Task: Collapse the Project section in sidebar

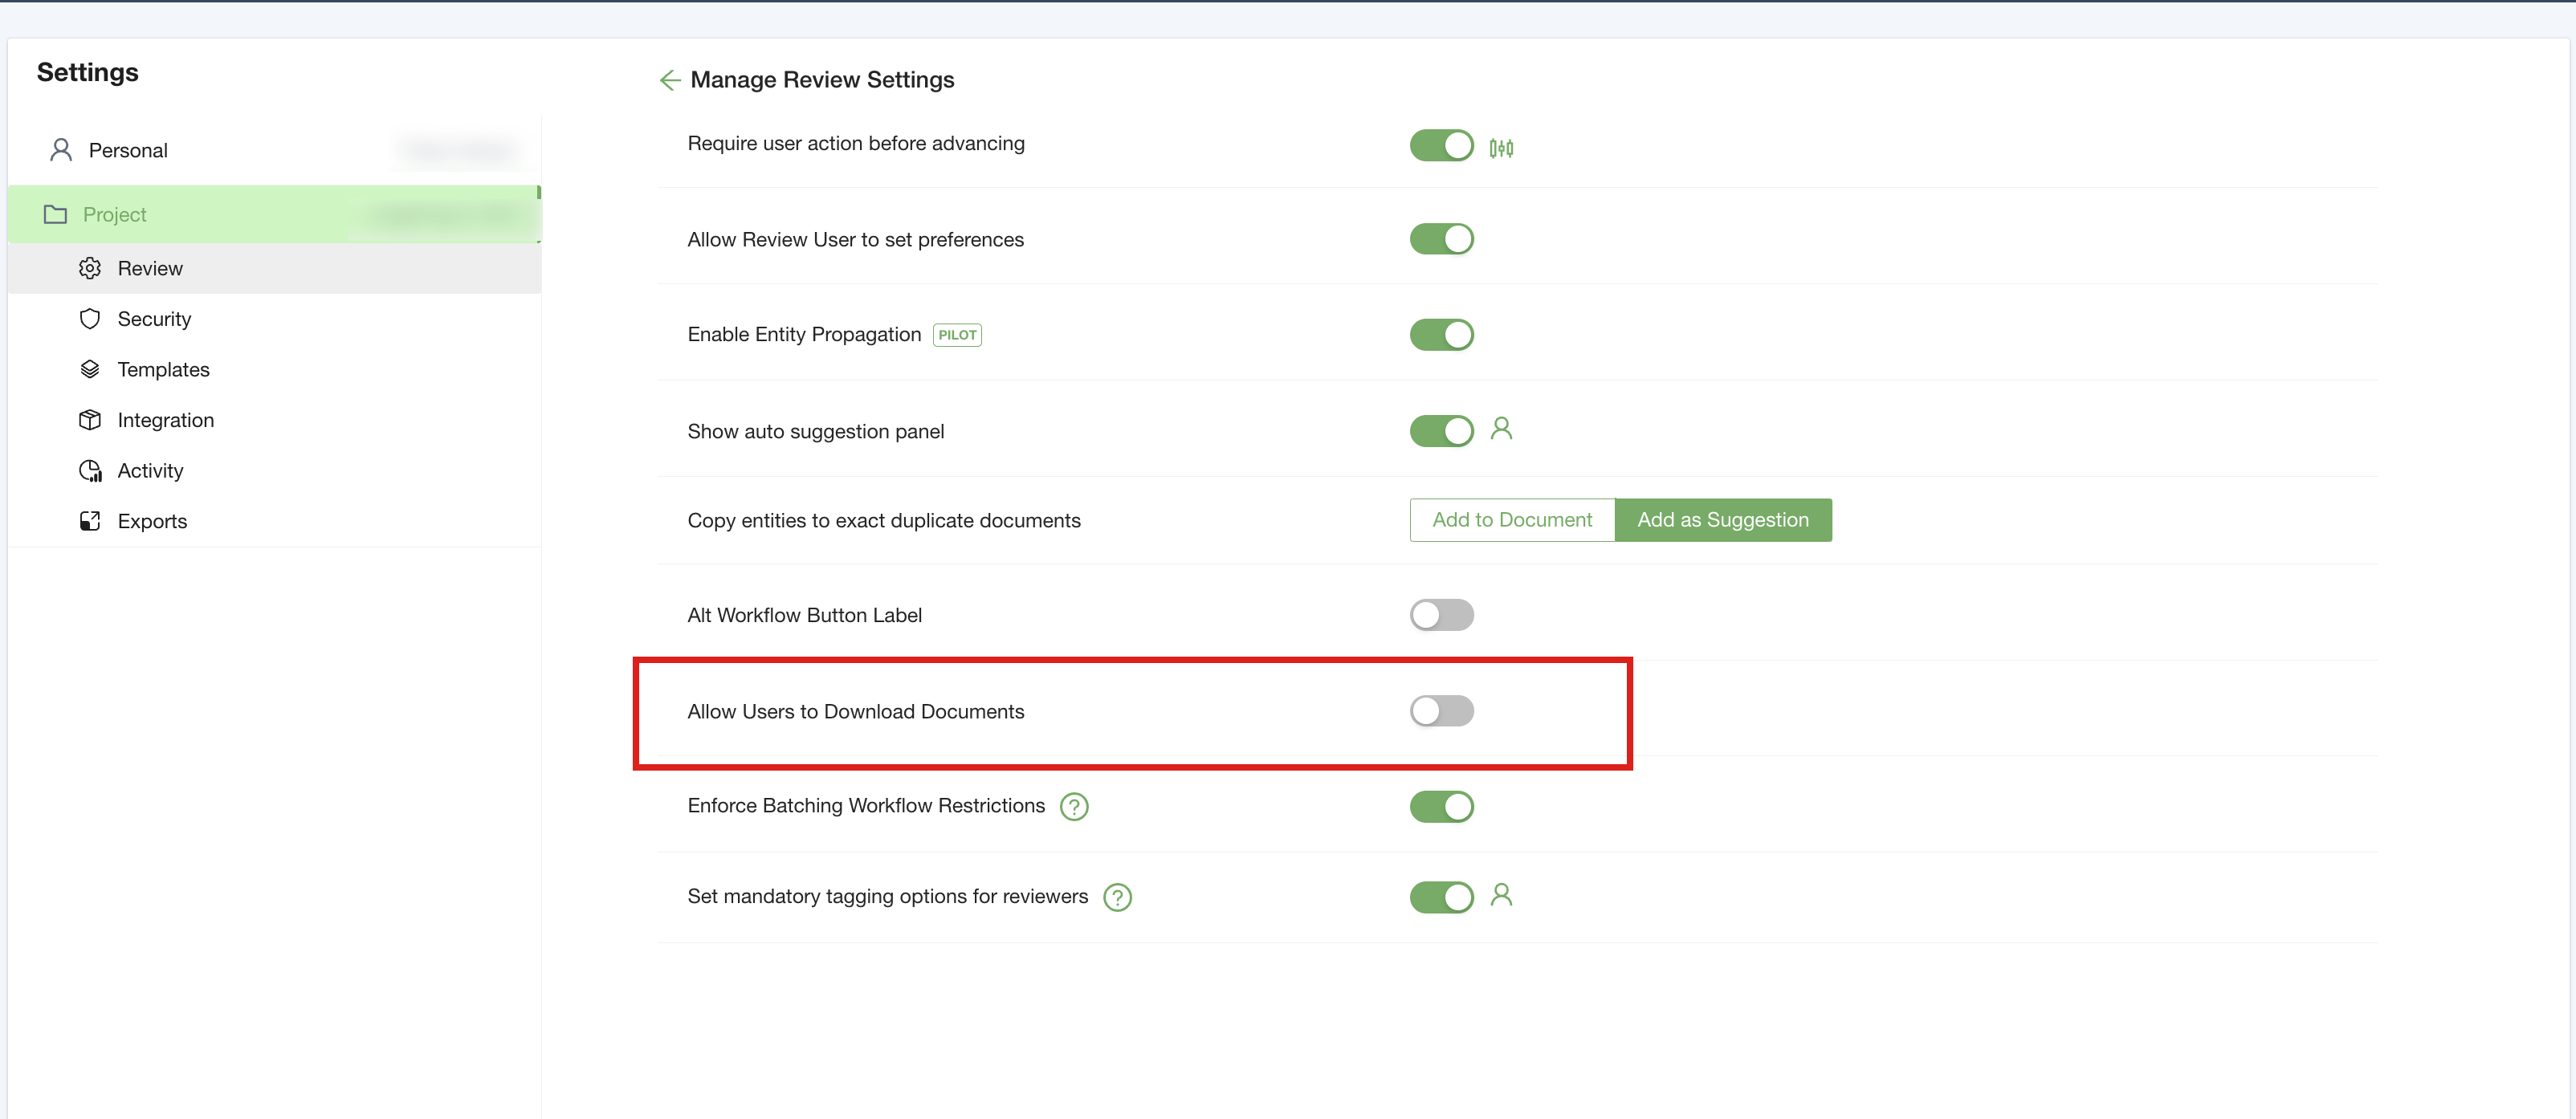Action: [114, 214]
